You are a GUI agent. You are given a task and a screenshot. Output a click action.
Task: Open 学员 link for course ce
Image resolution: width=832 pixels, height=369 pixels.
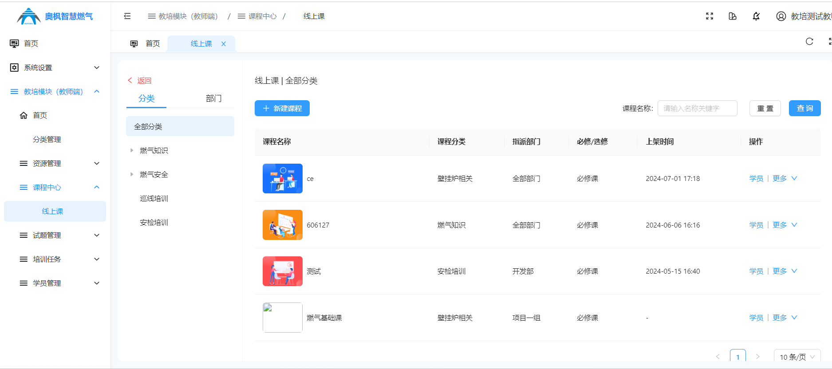[x=756, y=178]
